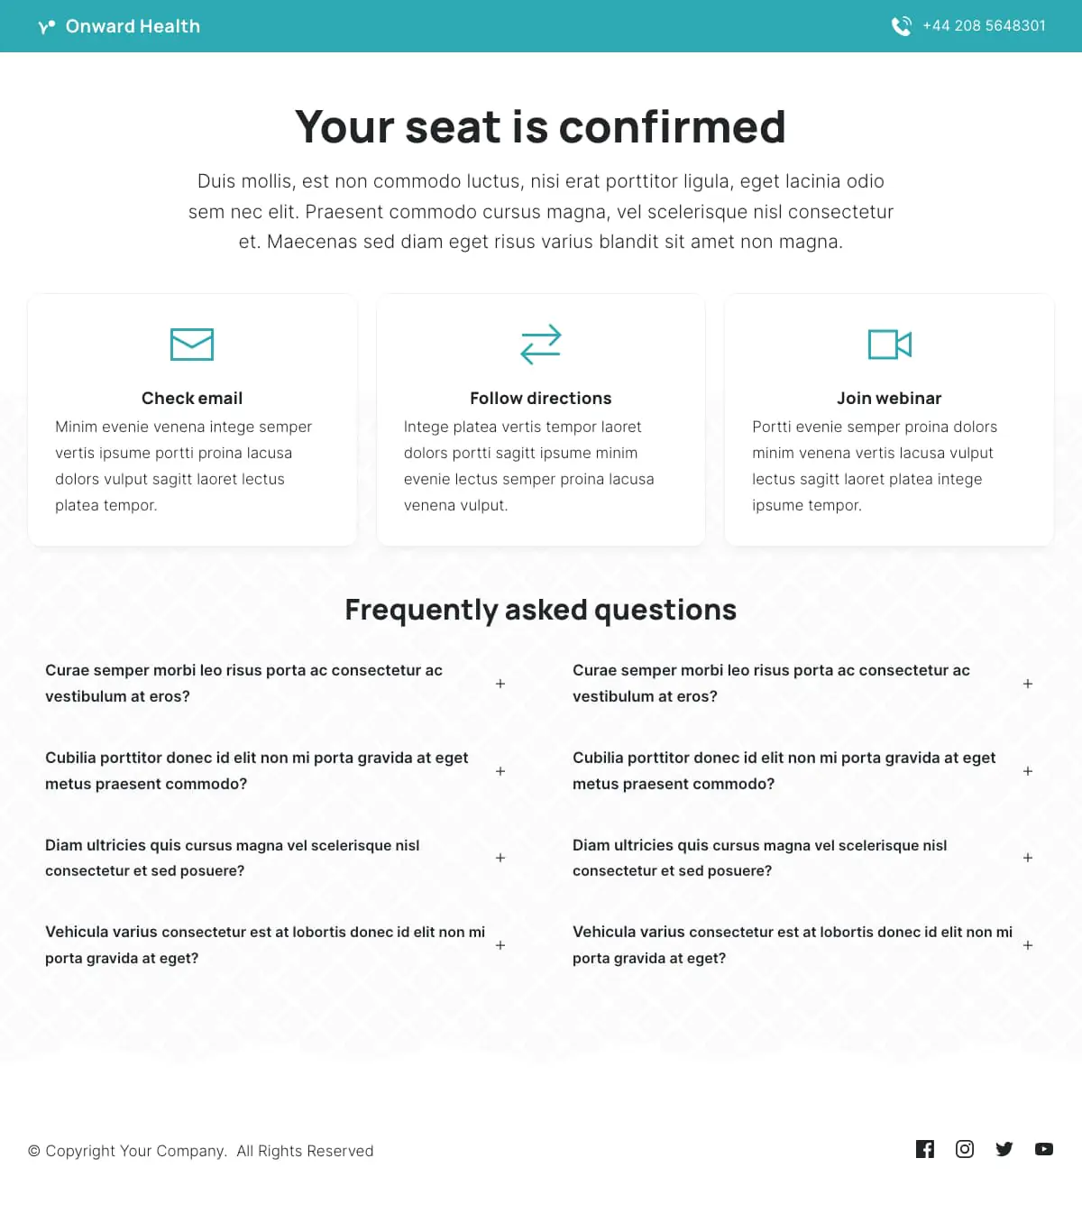Click the envelope icon above Check email
The image size is (1082, 1232).
[192, 345]
